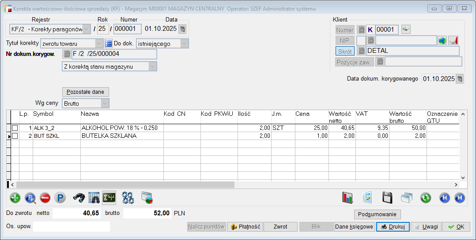The image size is (476, 240).
Task: Tick checkbox for row ALK 3_2
Action: coord(15,128)
